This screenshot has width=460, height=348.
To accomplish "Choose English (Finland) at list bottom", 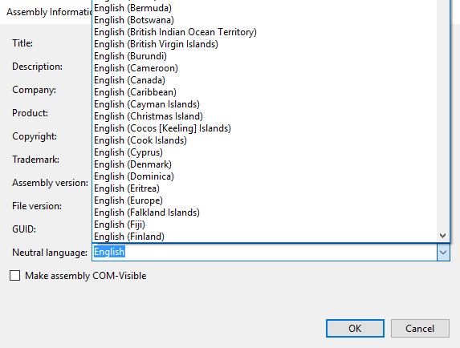I will [x=265, y=237].
